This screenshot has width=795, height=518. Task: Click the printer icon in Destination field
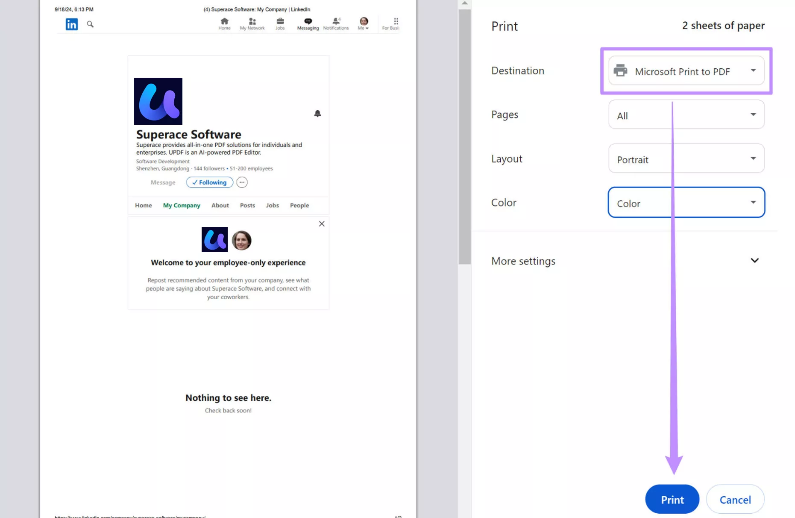(x=620, y=71)
